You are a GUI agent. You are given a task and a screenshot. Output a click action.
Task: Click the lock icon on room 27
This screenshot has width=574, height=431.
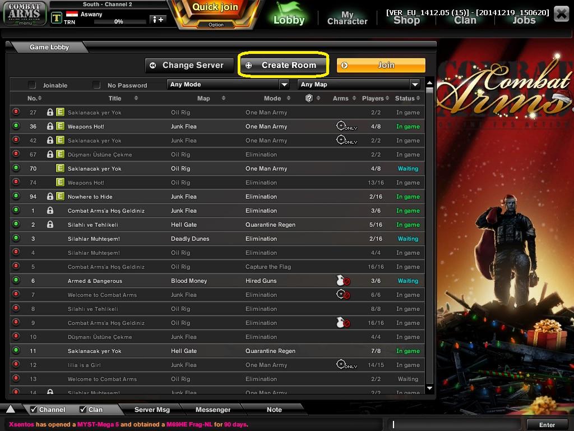click(x=50, y=112)
